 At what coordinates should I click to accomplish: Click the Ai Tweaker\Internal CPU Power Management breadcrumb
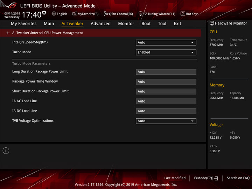(x=48, y=33)
